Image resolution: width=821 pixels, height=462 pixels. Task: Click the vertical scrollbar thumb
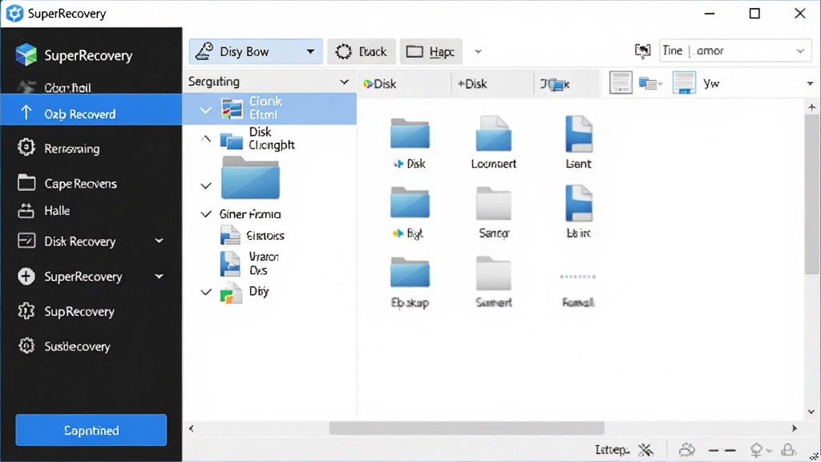811,194
